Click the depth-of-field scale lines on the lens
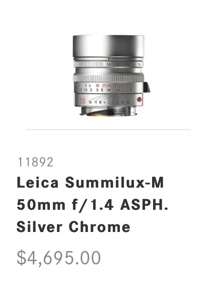Viewport: 221px width, 293px height. tap(109, 98)
